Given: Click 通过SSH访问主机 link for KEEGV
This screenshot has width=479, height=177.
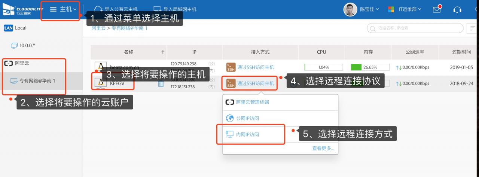Looking at the screenshot, I should [255, 83].
